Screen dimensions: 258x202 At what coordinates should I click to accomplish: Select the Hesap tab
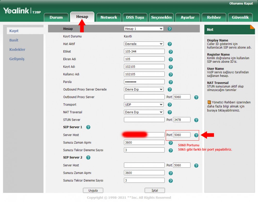point(82,17)
